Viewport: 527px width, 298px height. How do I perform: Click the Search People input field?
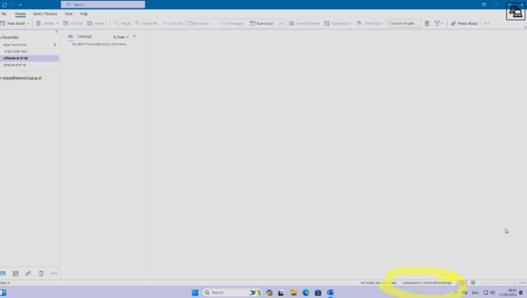tap(405, 23)
